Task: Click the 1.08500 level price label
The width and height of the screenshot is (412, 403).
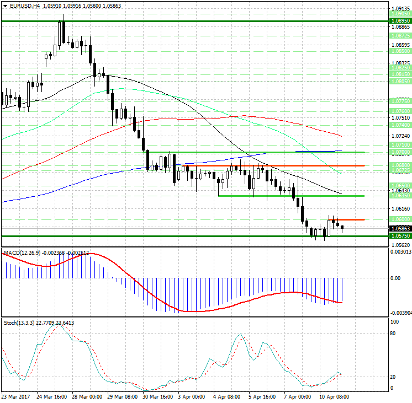Action: (400, 51)
